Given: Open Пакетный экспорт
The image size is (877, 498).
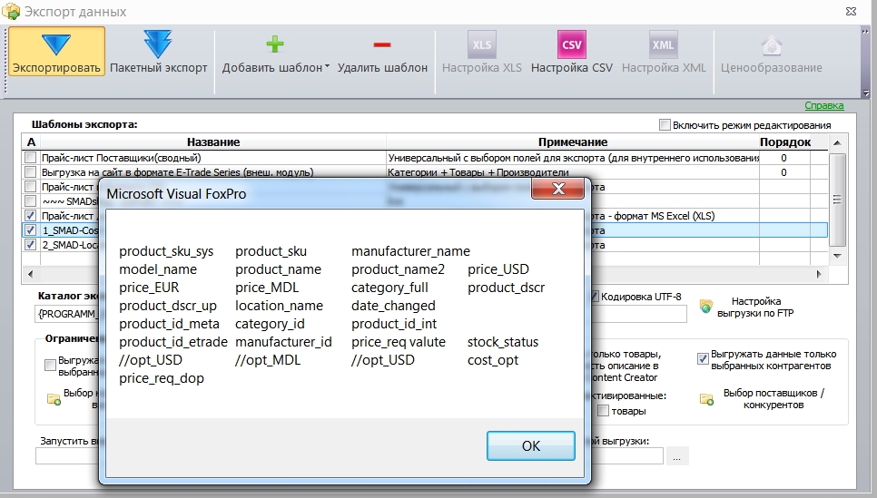Looking at the screenshot, I should click(158, 52).
